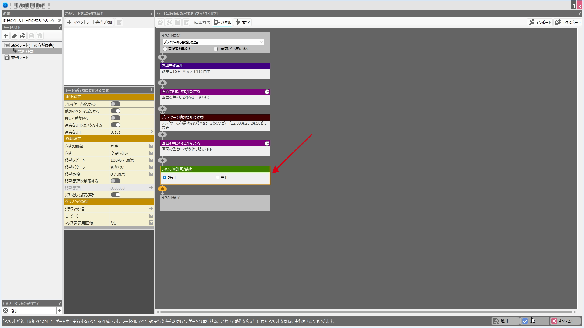Click orange plus below jump permission panel
Viewport: 584px width, 328px height.
click(162, 189)
